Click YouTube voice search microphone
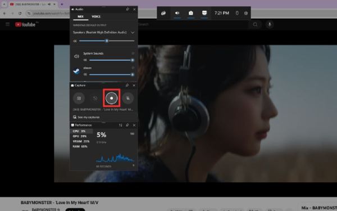337x211 pixels. [x=270, y=25]
